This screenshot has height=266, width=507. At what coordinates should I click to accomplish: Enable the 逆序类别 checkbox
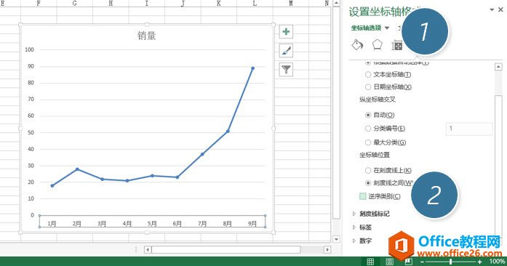click(363, 196)
